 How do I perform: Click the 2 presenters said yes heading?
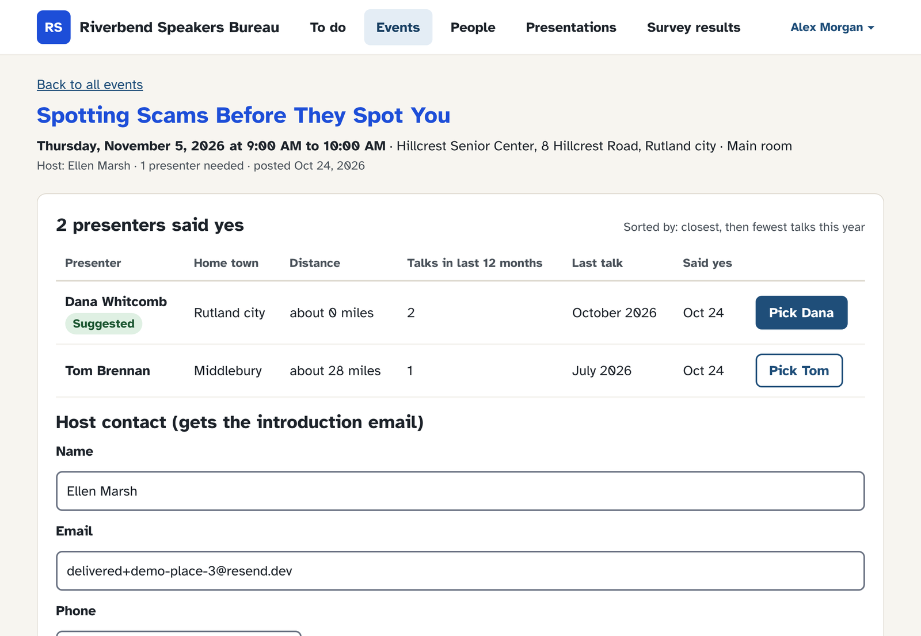[x=150, y=225]
